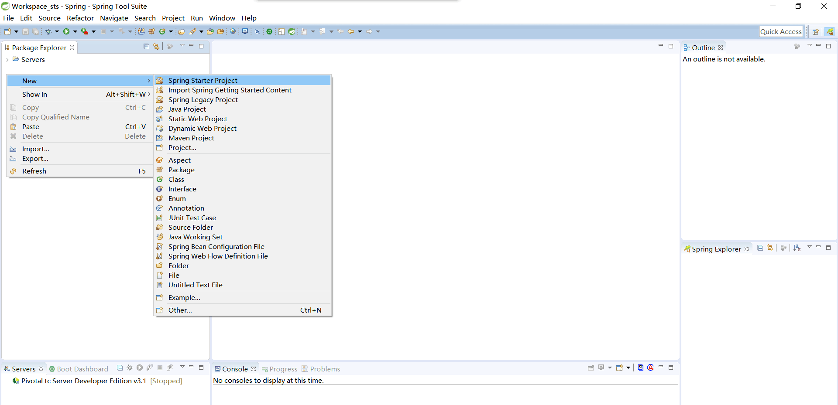
Task: Close the Outline view tab
Action: [721, 48]
